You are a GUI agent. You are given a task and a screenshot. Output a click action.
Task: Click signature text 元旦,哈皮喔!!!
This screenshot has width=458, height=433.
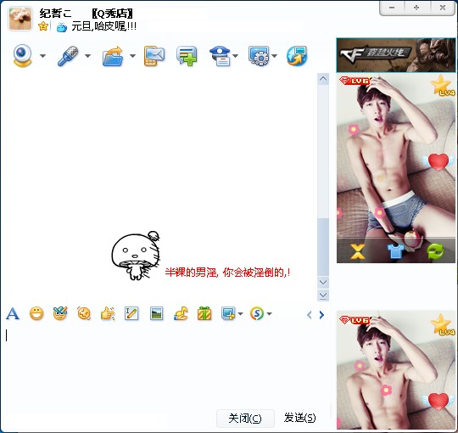[x=104, y=26]
